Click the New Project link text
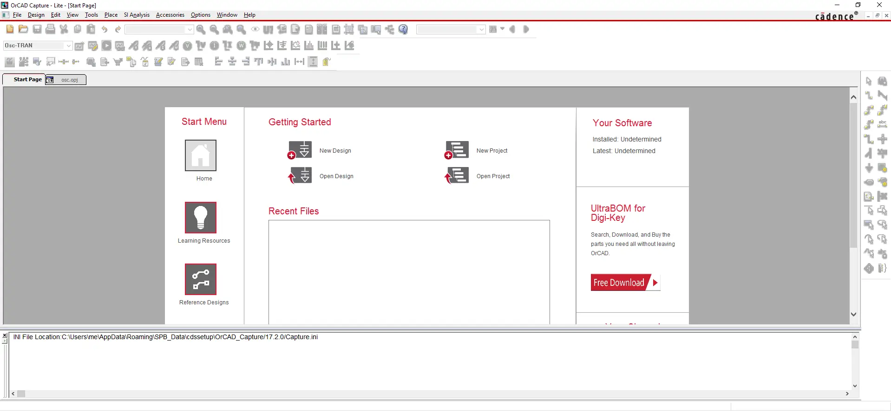Viewport: 891px width, 412px height. tap(492, 151)
